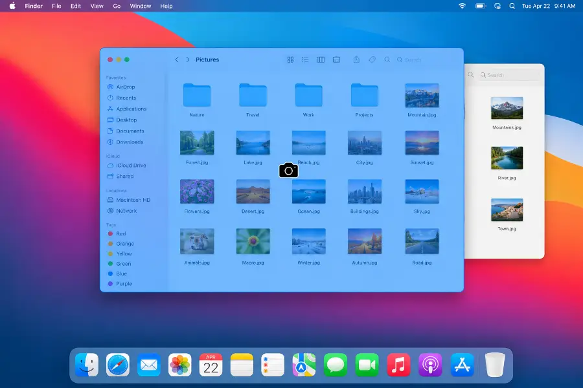Select the Travel folder
Viewport: 583px width, 388px height.
coord(253,95)
